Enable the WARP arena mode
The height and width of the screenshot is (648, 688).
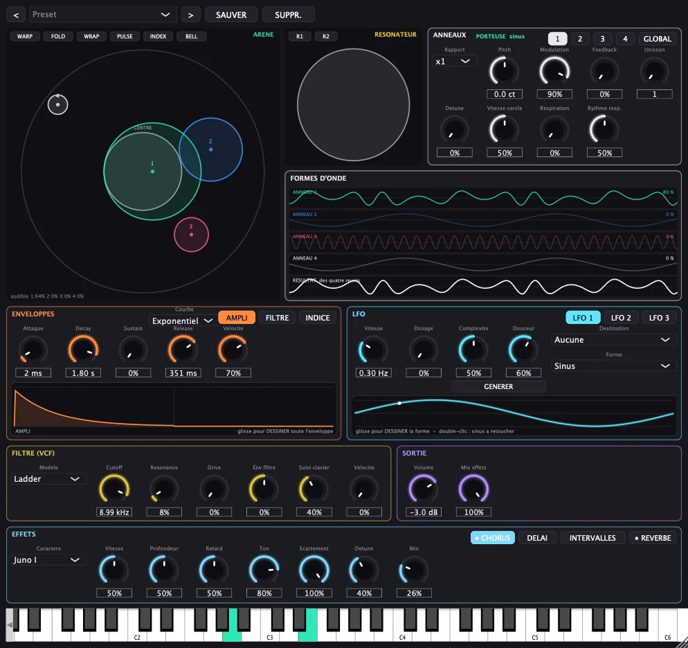coord(25,37)
